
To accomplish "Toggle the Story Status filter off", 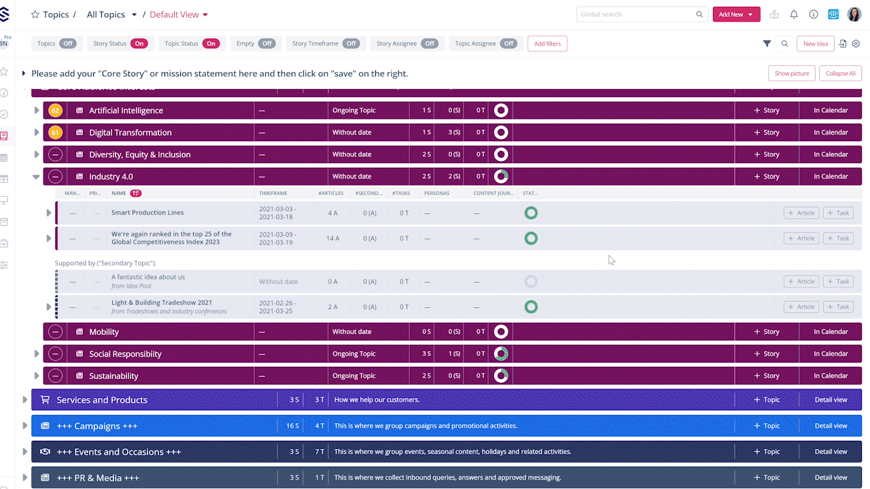I will tap(139, 43).
